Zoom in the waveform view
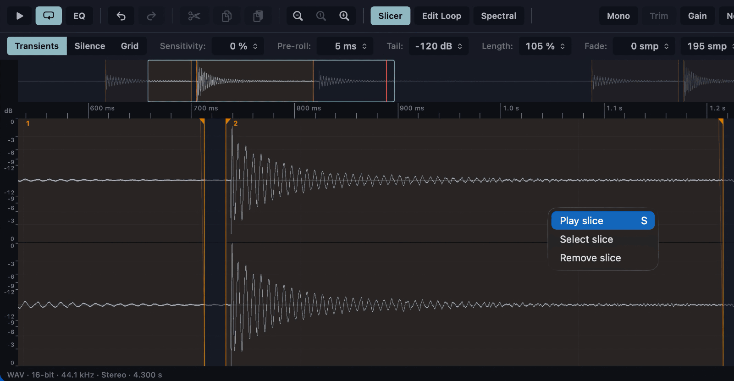Screen dimensions: 734x381 (x=344, y=16)
